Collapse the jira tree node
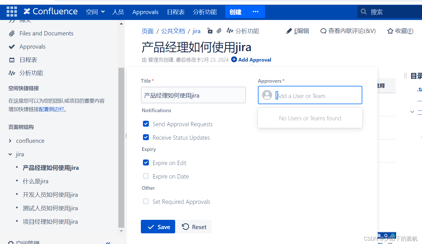This screenshot has height=244, width=422. pyautogui.click(x=10, y=154)
